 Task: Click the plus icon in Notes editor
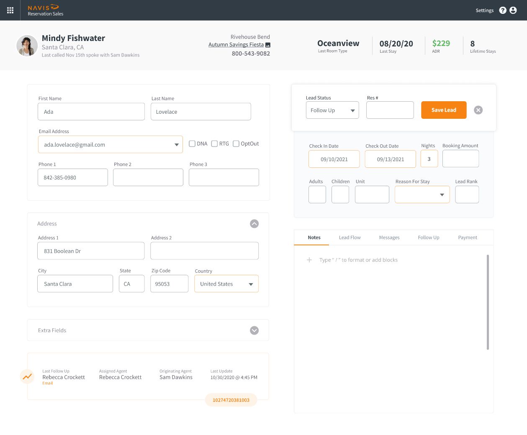309,260
